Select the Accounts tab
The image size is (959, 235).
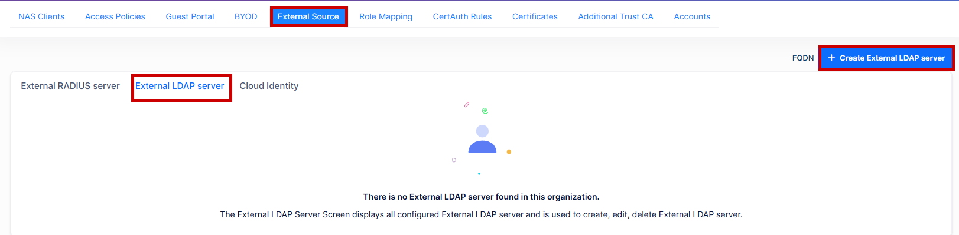[692, 16]
